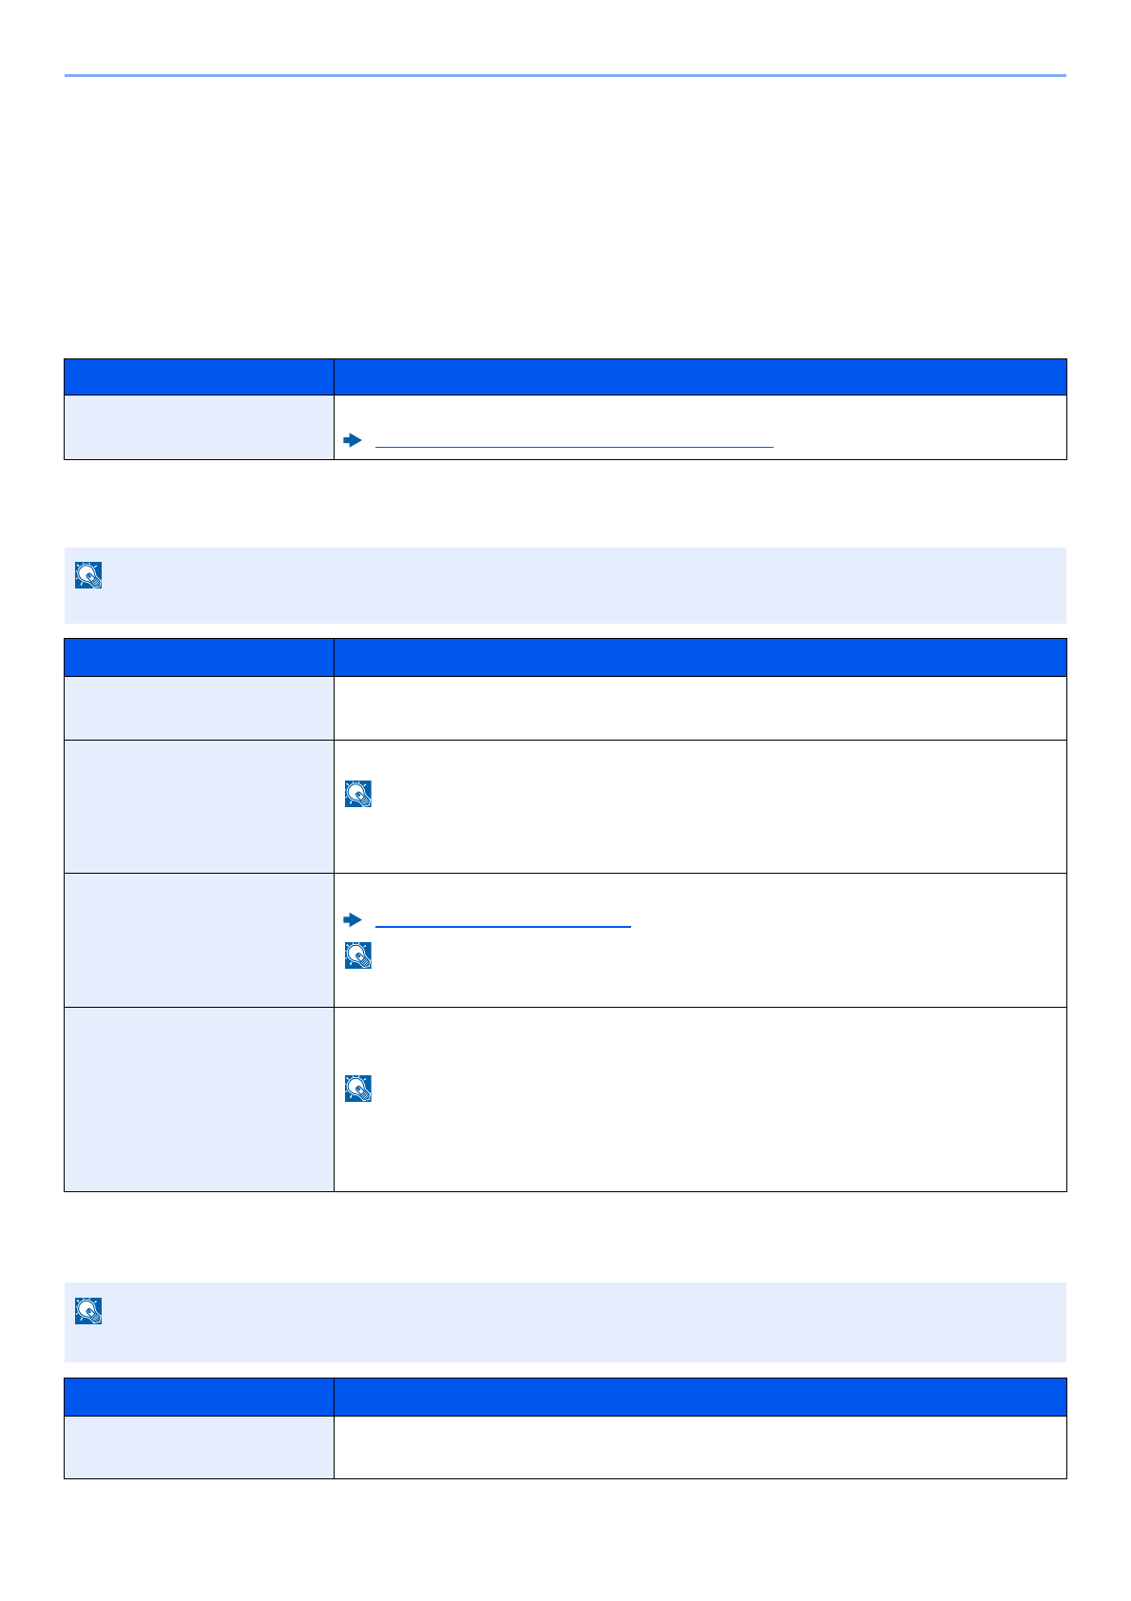Select the first table's narrow blue header cell
The width and height of the screenshot is (1131, 1601).
[199, 376]
